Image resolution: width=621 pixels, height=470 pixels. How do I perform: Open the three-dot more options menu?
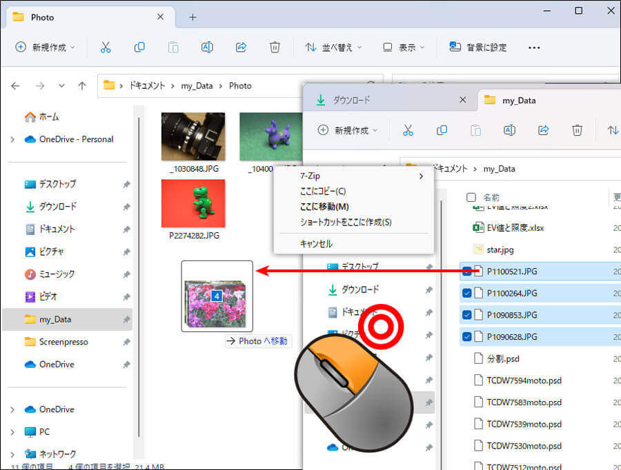533,48
